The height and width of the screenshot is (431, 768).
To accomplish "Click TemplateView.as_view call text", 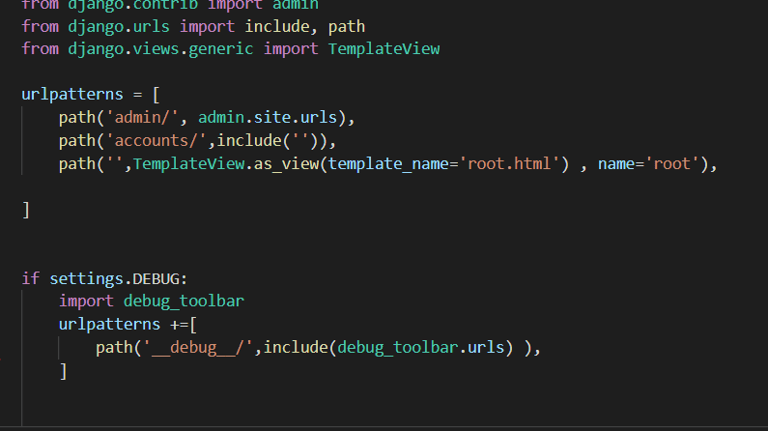I will (226, 164).
